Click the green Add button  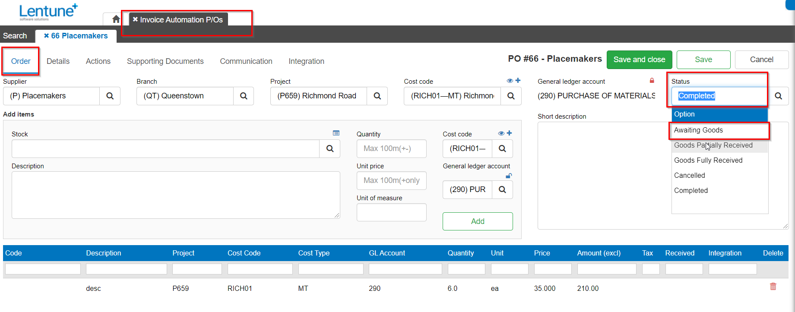[x=478, y=221]
